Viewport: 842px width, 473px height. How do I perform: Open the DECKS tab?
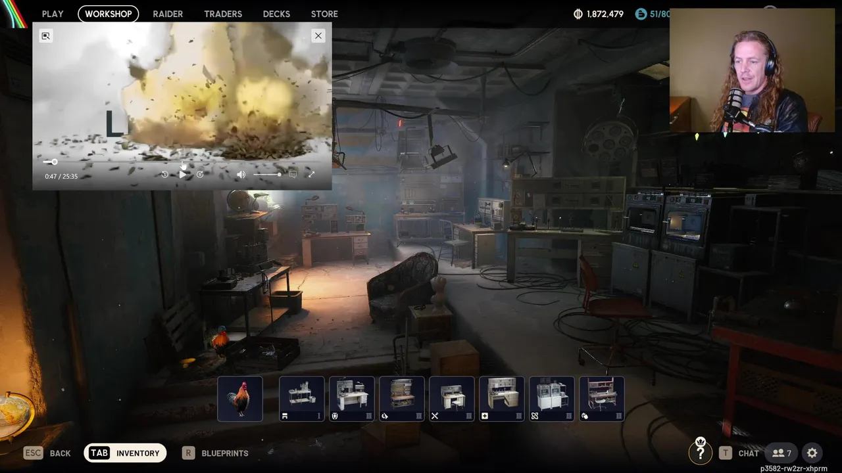coord(276,14)
